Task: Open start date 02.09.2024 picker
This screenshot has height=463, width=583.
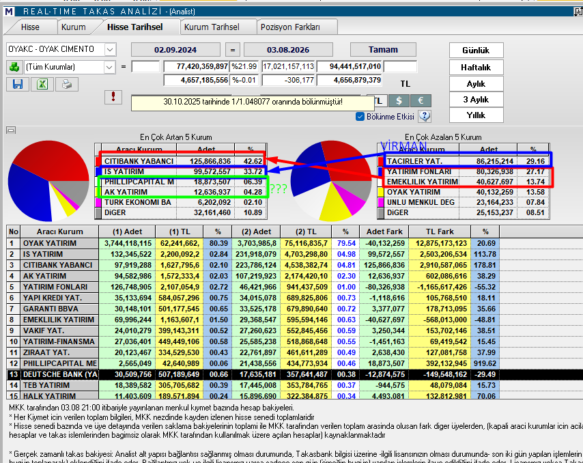Action: 175,49
